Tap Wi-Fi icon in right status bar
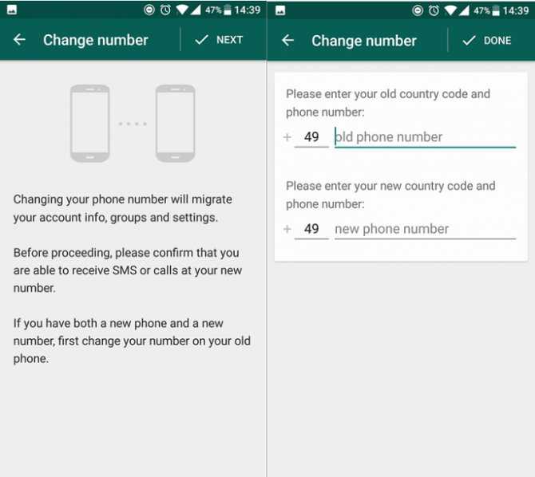Image resolution: width=535 pixels, height=477 pixels. coord(450,10)
